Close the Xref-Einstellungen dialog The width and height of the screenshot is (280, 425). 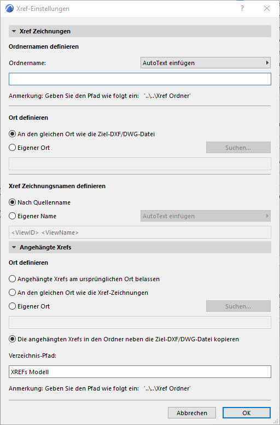click(x=267, y=9)
